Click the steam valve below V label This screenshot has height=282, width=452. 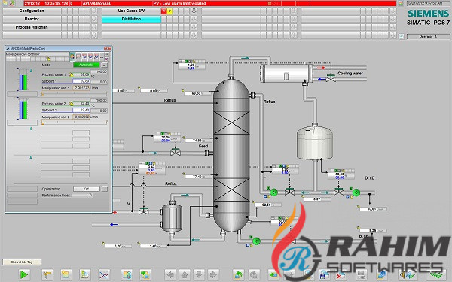pos(144,211)
